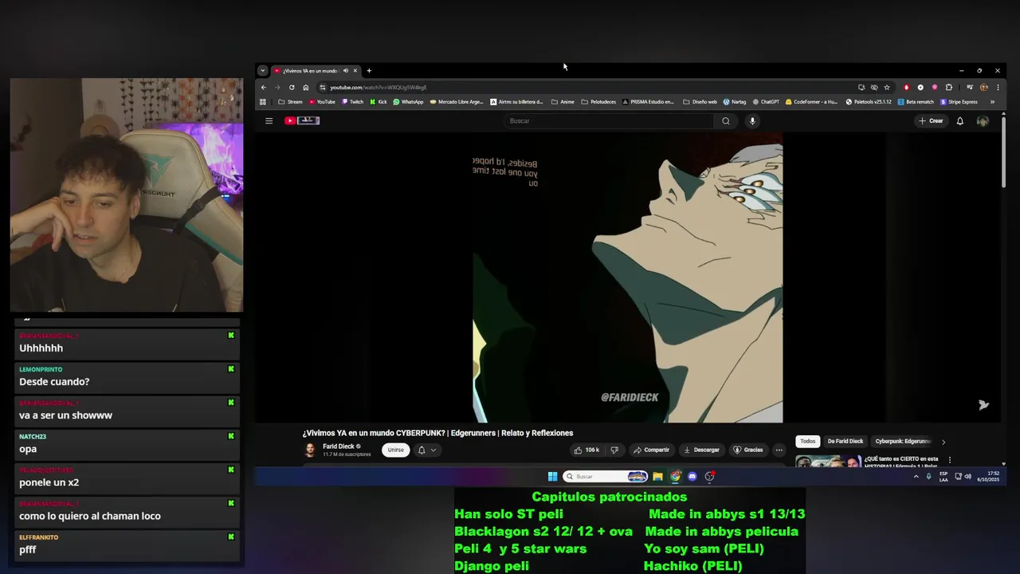Click the Windows taskbar Buscar search box
The height and width of the screenshot is (574, 1020).
click(606, 476)
